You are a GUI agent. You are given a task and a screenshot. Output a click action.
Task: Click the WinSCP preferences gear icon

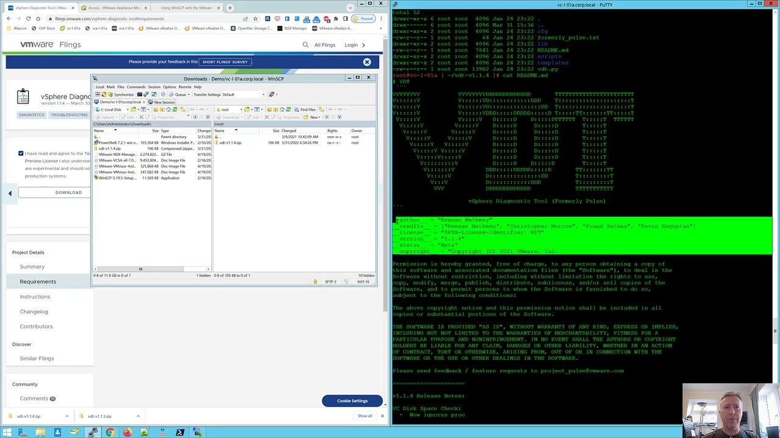[163, 94]
